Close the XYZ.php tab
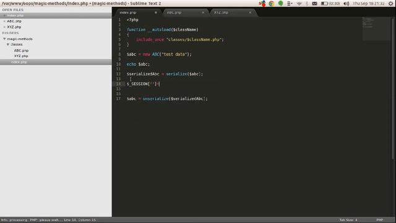The height and width of the screenshot is (223, 396). 250,12
